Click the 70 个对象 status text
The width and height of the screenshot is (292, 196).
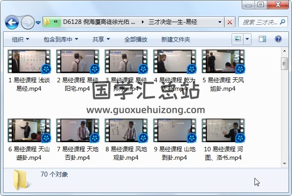click(x=54, y=174)
